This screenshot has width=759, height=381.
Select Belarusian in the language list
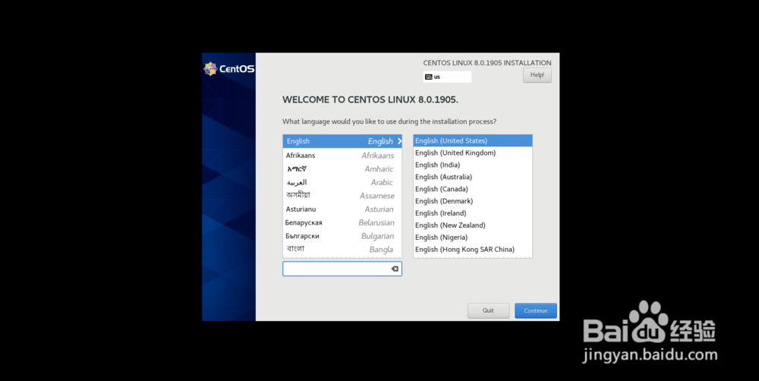(x=342, y=222)
